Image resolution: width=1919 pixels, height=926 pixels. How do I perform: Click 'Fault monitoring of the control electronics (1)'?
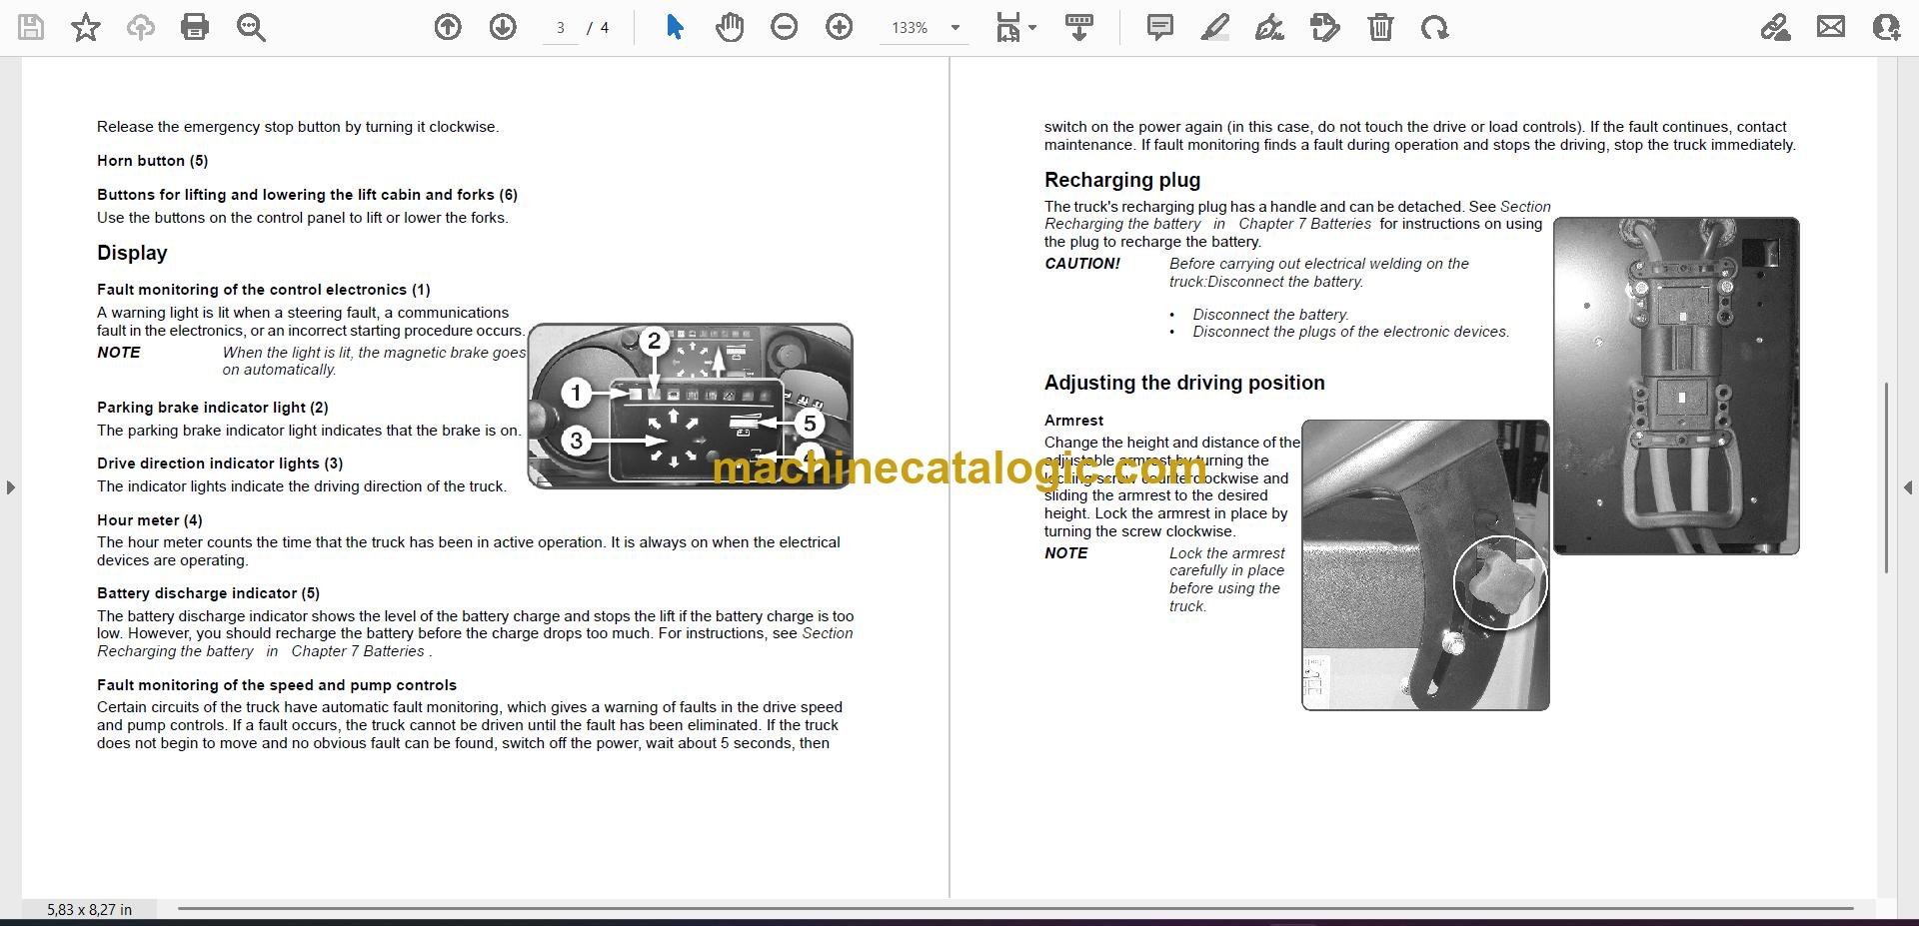pos(264,290)
